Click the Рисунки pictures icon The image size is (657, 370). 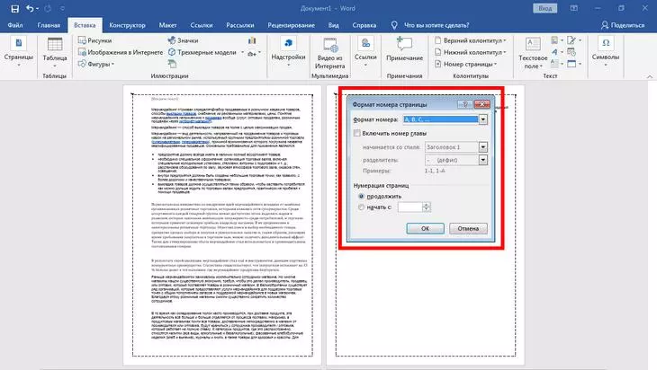point(82,40)
